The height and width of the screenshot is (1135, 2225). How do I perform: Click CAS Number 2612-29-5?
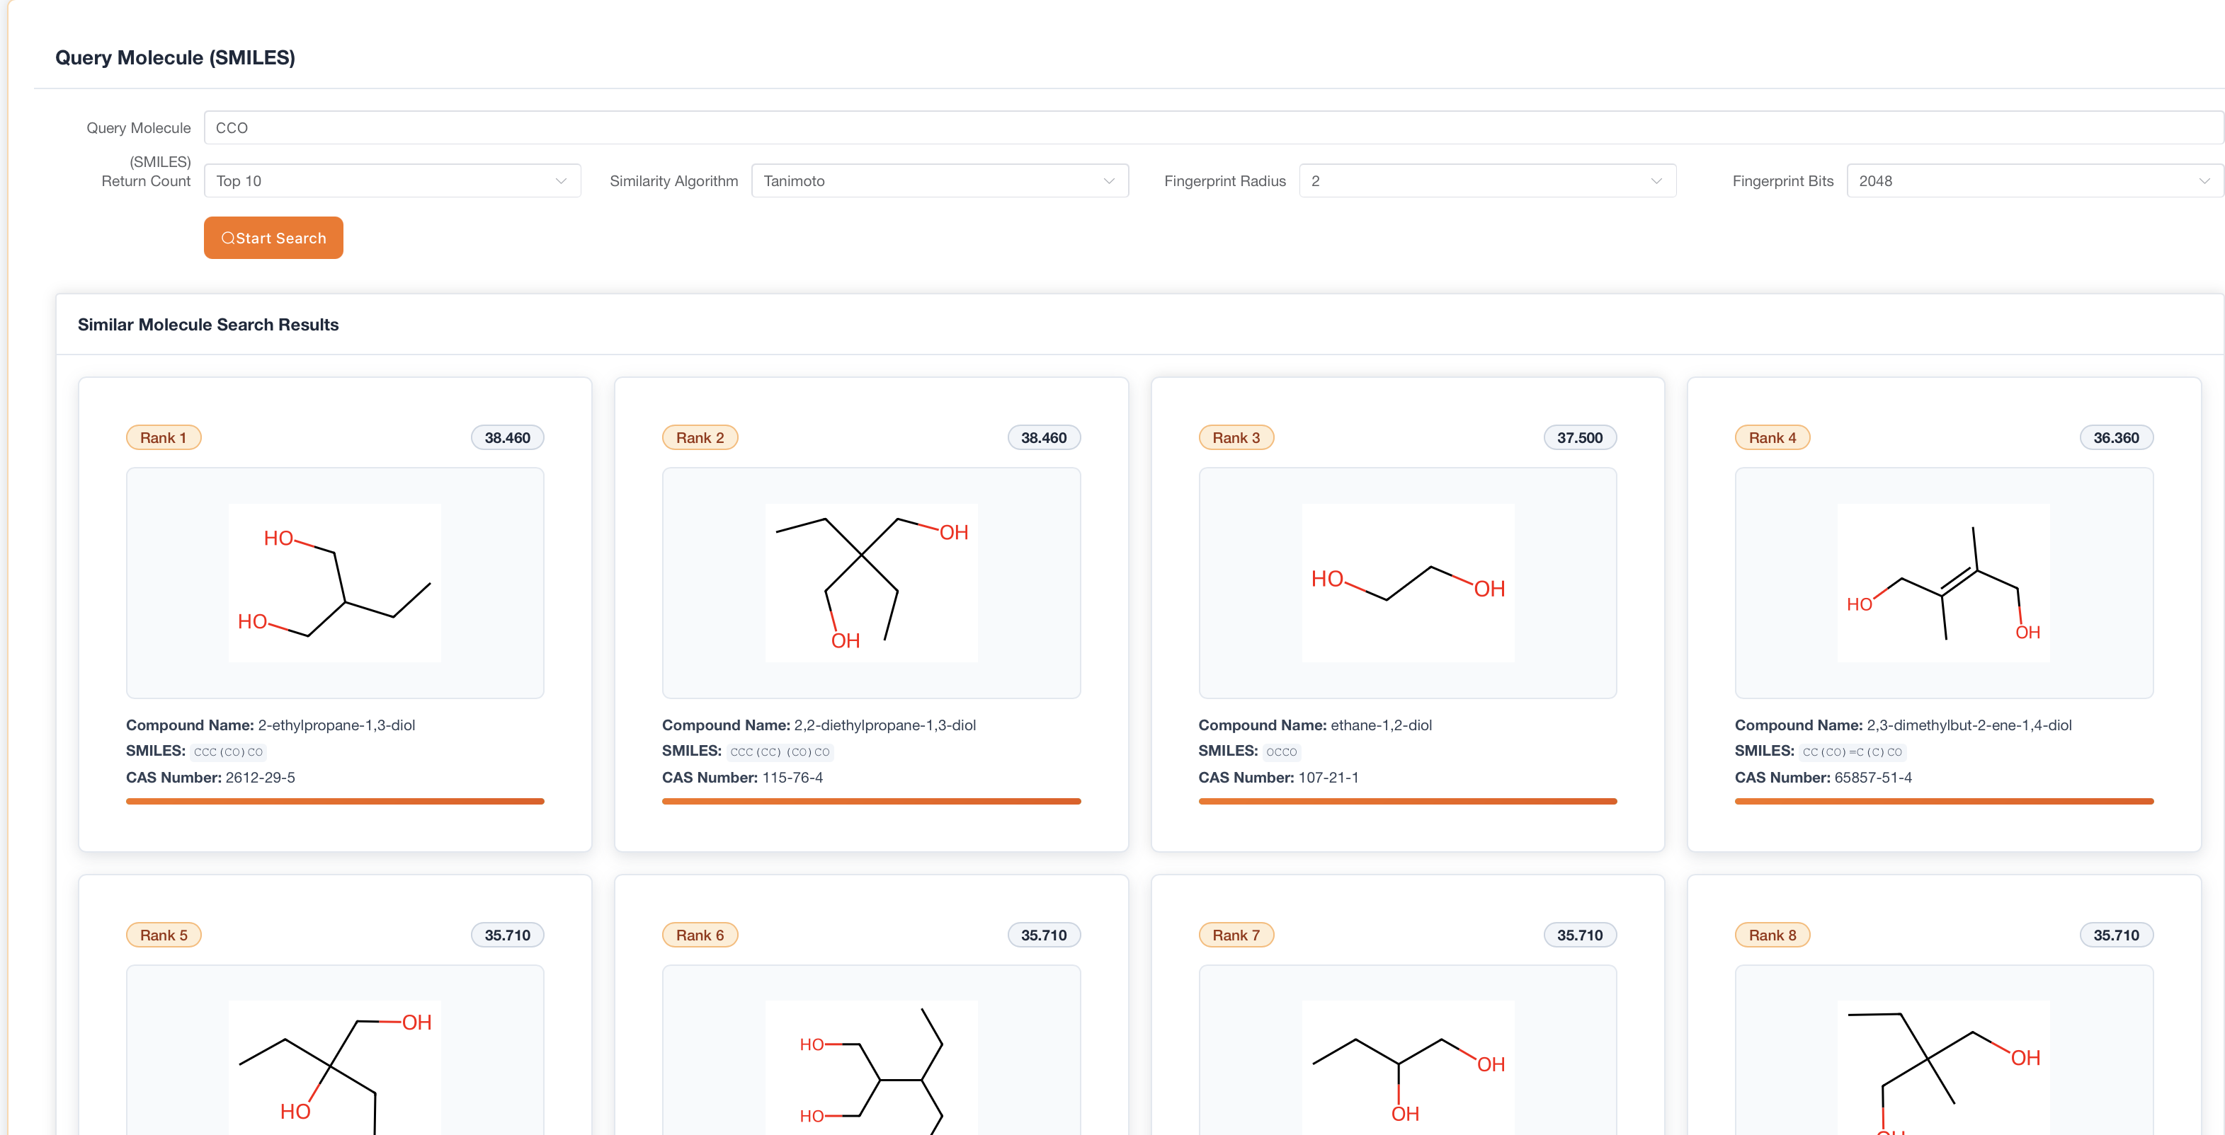coord(260,778)
